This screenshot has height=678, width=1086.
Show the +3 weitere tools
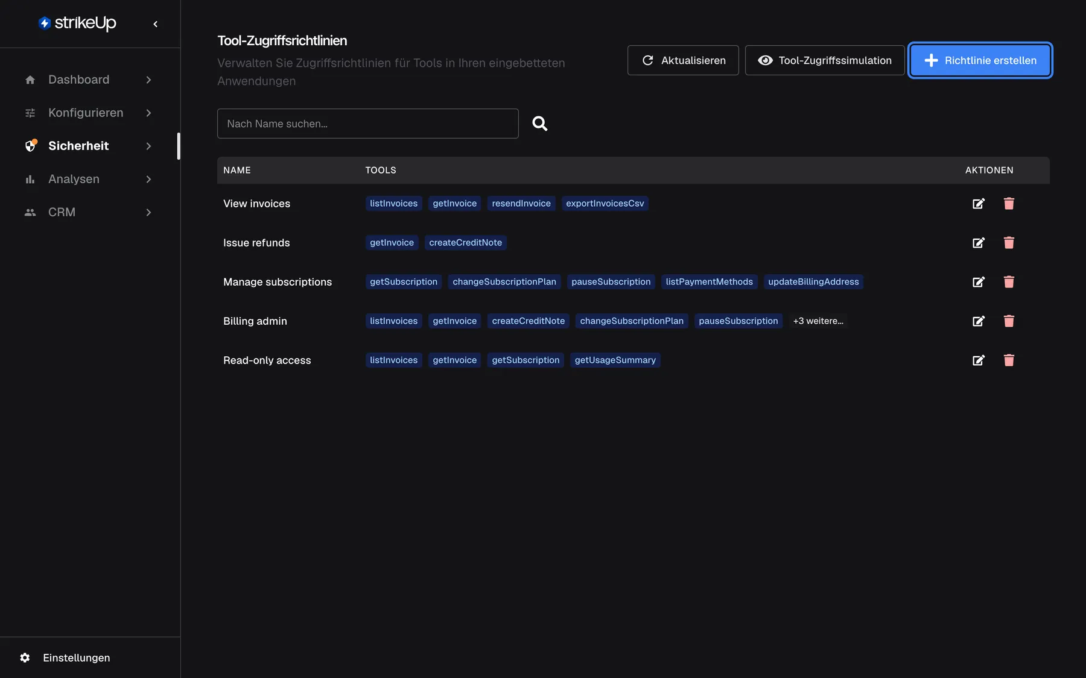click(818, 321)
